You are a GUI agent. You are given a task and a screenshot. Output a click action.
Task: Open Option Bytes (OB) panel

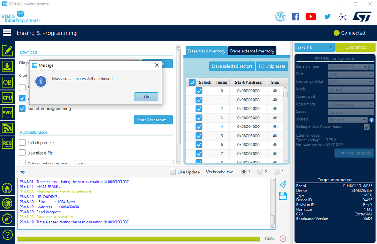tap(8, 82)
